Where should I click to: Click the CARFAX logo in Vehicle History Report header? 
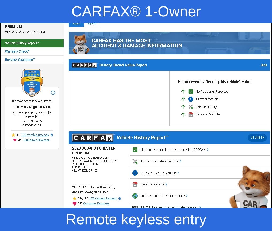pos(93,138)
